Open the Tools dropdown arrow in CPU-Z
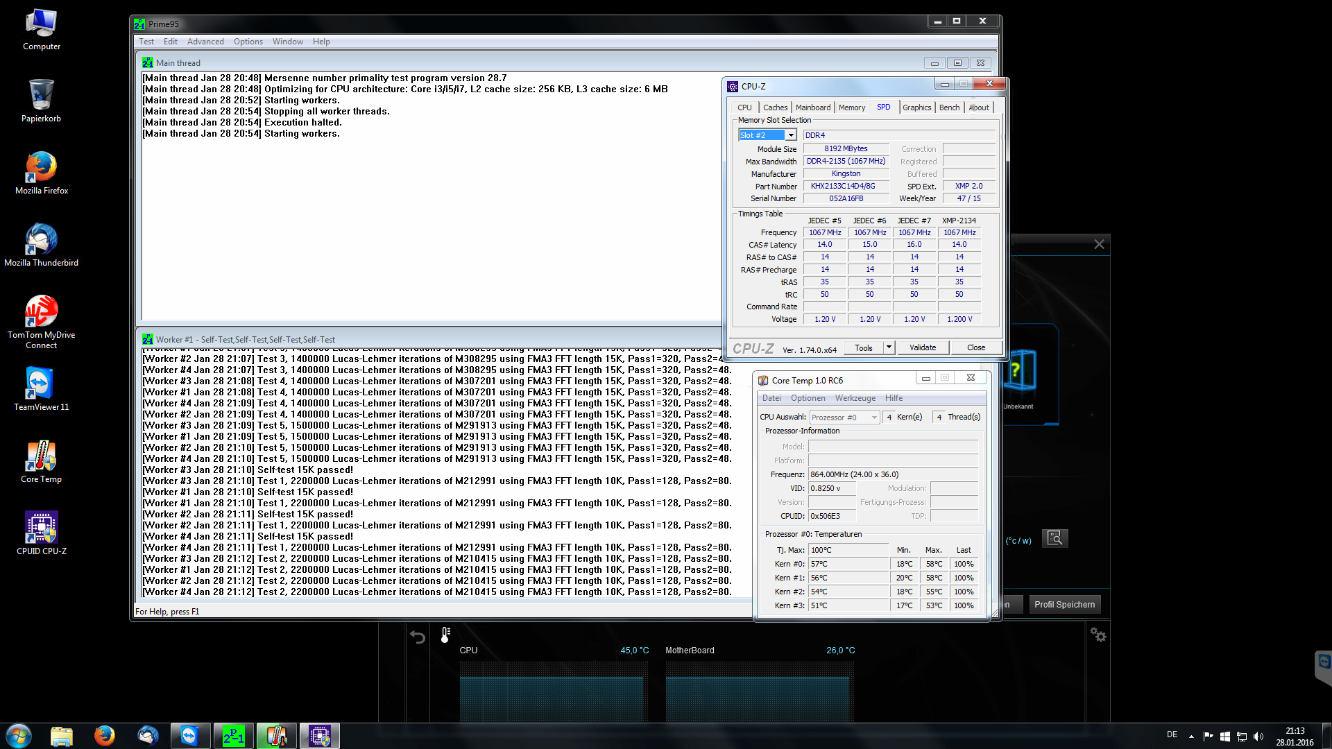The width and height of the screenshot is (1332, 749). 889,347
